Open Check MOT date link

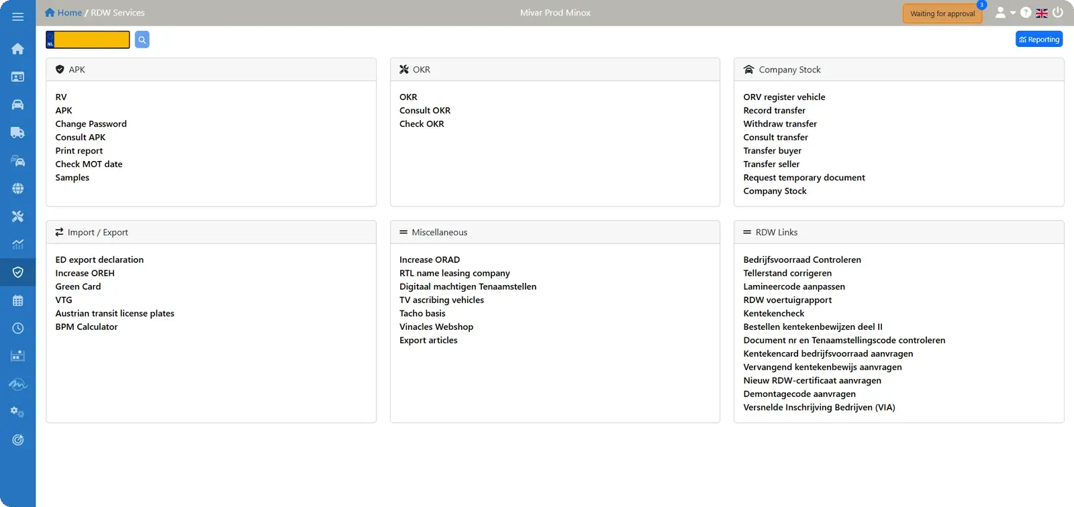(89, 164)
